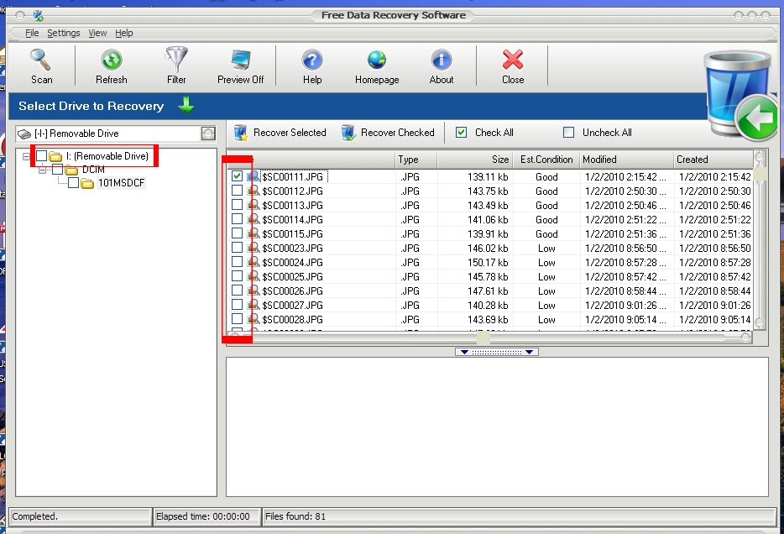This screenshot has height=534, width=784.
Task: Enable Check All to select every file
Action: [461, 132]
